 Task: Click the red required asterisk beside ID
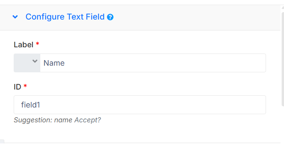[x=25, y=86]
